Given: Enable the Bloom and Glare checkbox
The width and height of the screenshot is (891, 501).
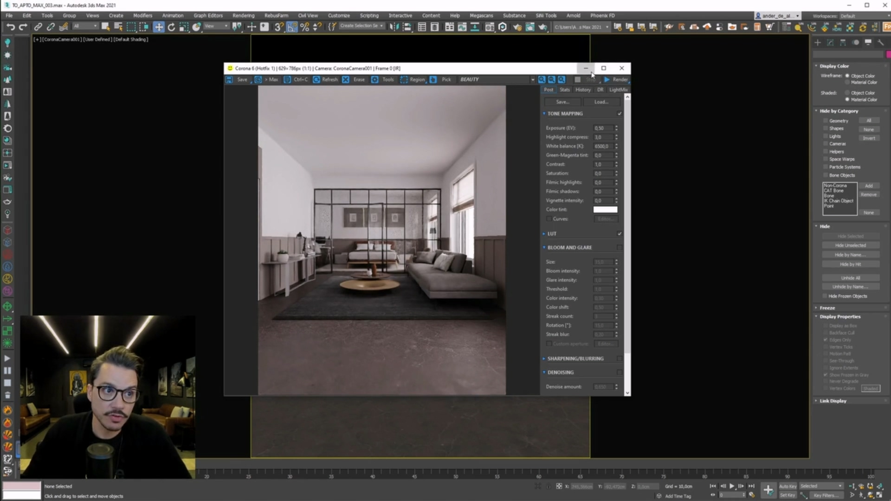Looking at the screenshot, I should [x=620, y=248].
